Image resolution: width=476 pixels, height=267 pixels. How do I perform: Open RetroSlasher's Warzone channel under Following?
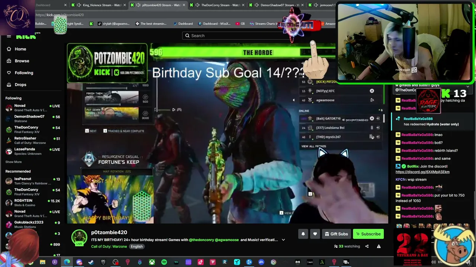click(x=33, y=141)
